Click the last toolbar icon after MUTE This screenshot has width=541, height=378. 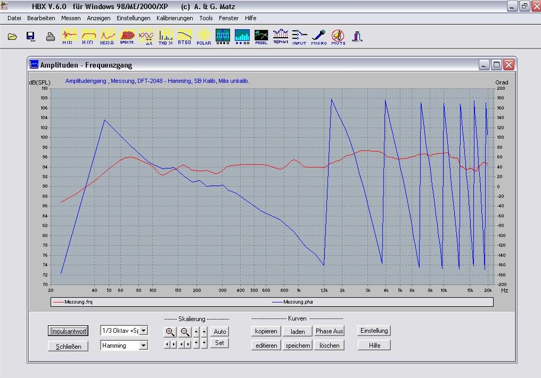coord(357,37)
